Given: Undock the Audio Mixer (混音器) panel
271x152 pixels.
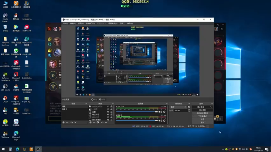Looking at the screenshot, I should (x=167, y=104).
